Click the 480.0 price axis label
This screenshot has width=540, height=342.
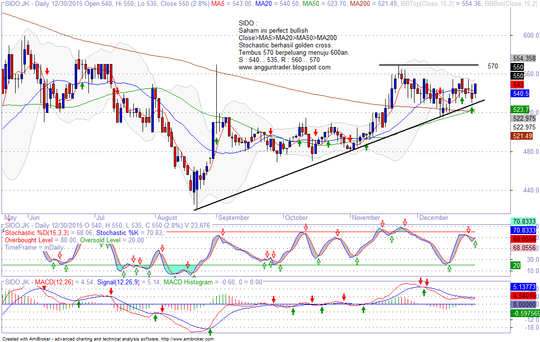[531, 151]
